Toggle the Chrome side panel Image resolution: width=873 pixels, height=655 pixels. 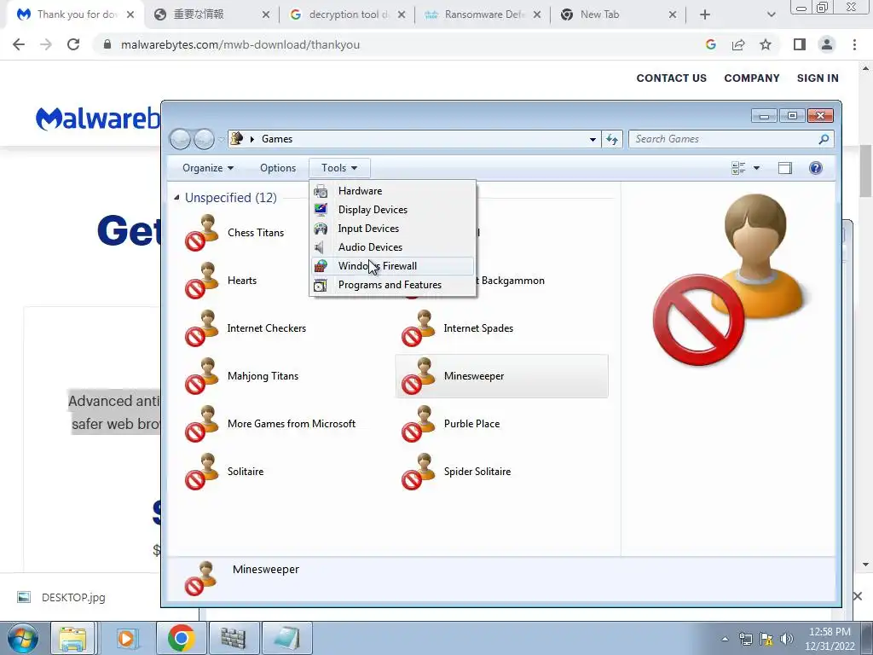[x=800, y=44]
